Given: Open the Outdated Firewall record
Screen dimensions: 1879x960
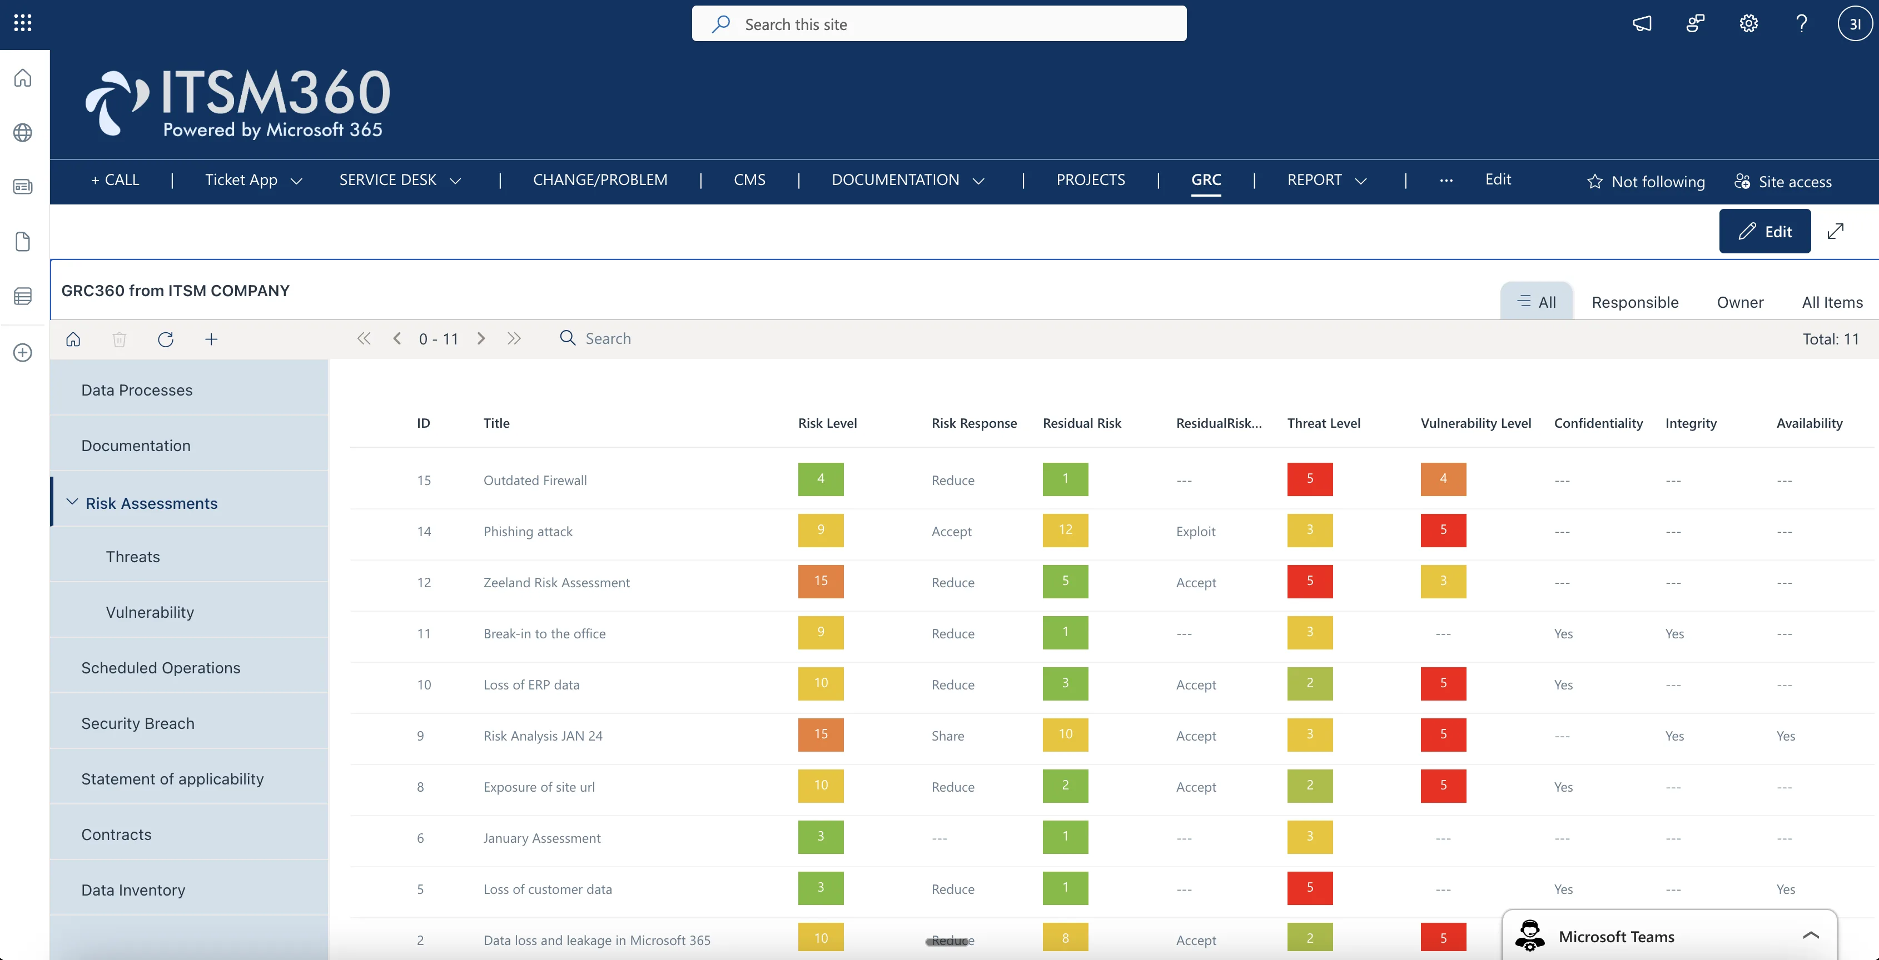Looking at the screenshot, I should pos(535,479).
